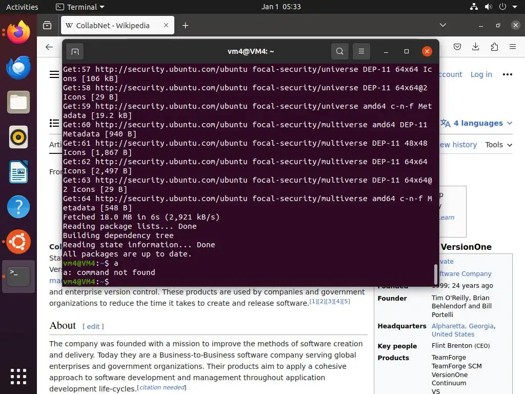Expand the system menu arrow in top bar

click(x=515, y=7)
